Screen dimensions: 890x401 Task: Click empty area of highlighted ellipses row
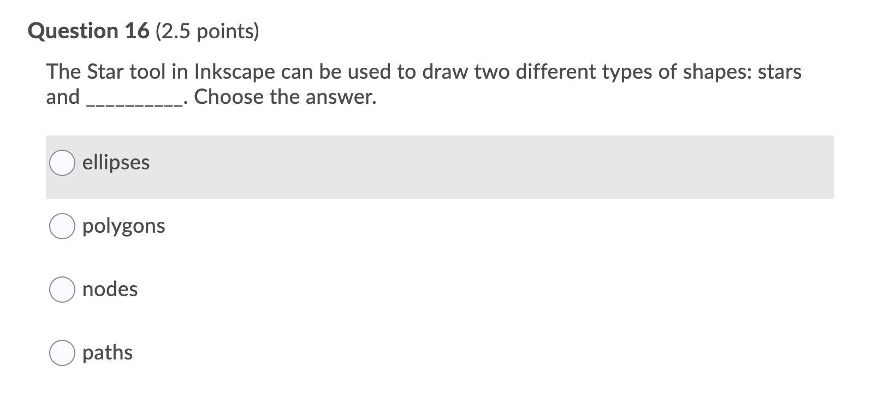point(491,167)
